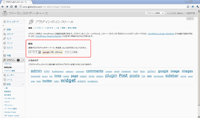Open the Recently Updated tab link
The image size is (200, 118).
click(x=72, y=28)
